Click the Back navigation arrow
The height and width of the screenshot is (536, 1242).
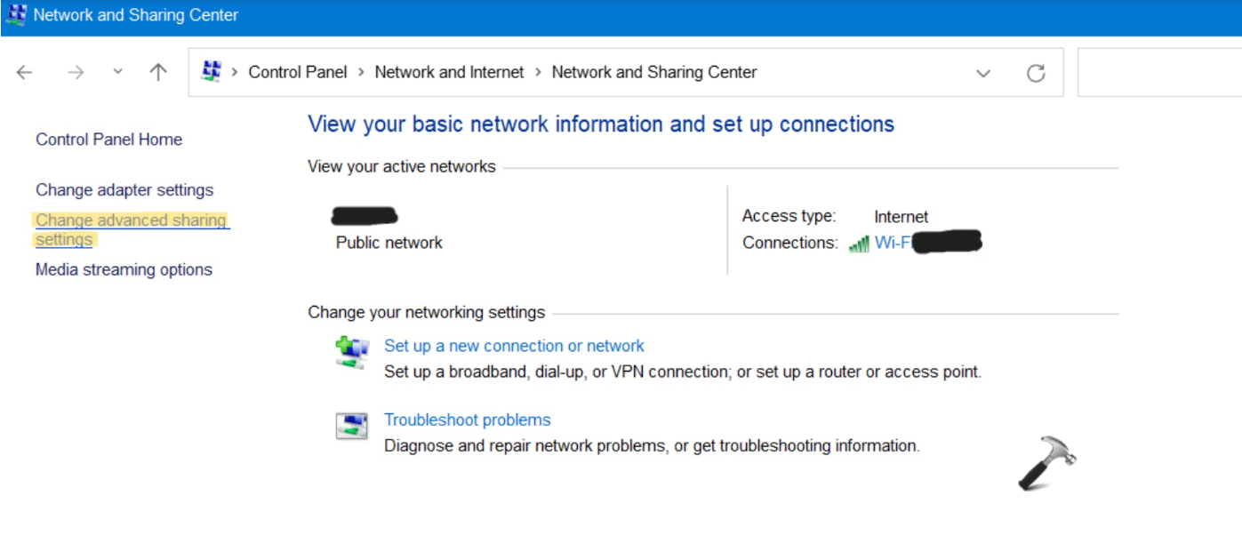click(25, 73)
